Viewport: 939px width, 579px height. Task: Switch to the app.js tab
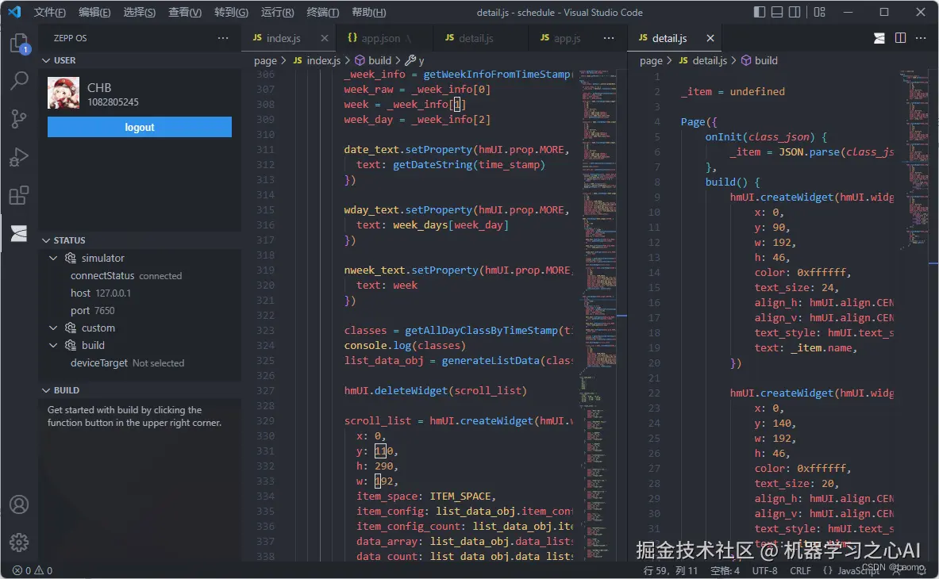(x=567, y=38)
